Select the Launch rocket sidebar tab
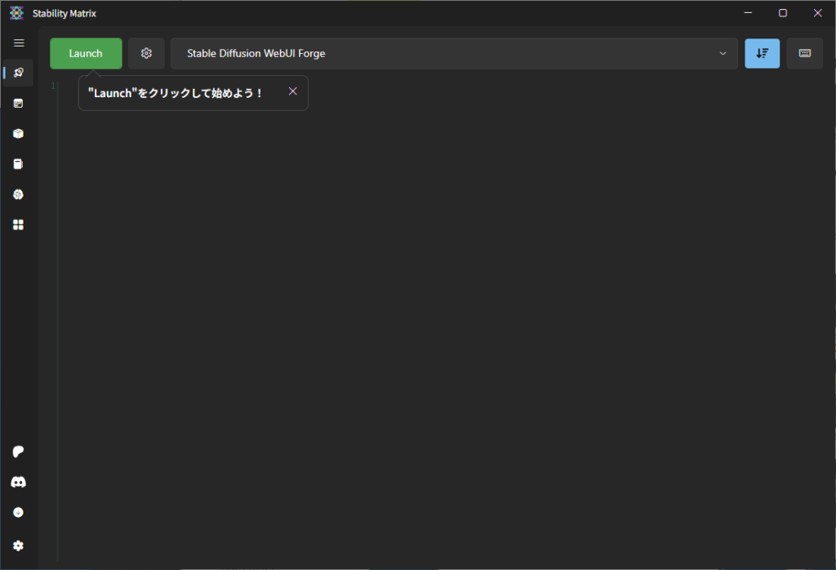The width and height of the screenshot is (836, 570). pos(19,73)
